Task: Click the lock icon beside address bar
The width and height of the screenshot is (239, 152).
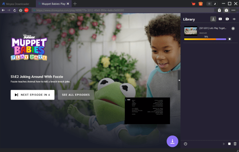Action: pyautogui.click(x=219, y=10)
